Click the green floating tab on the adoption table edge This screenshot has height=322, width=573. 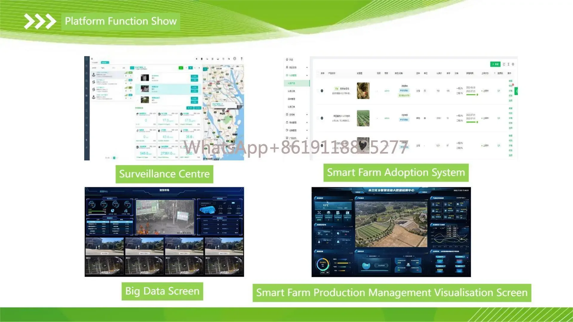[x=516, y=91]
